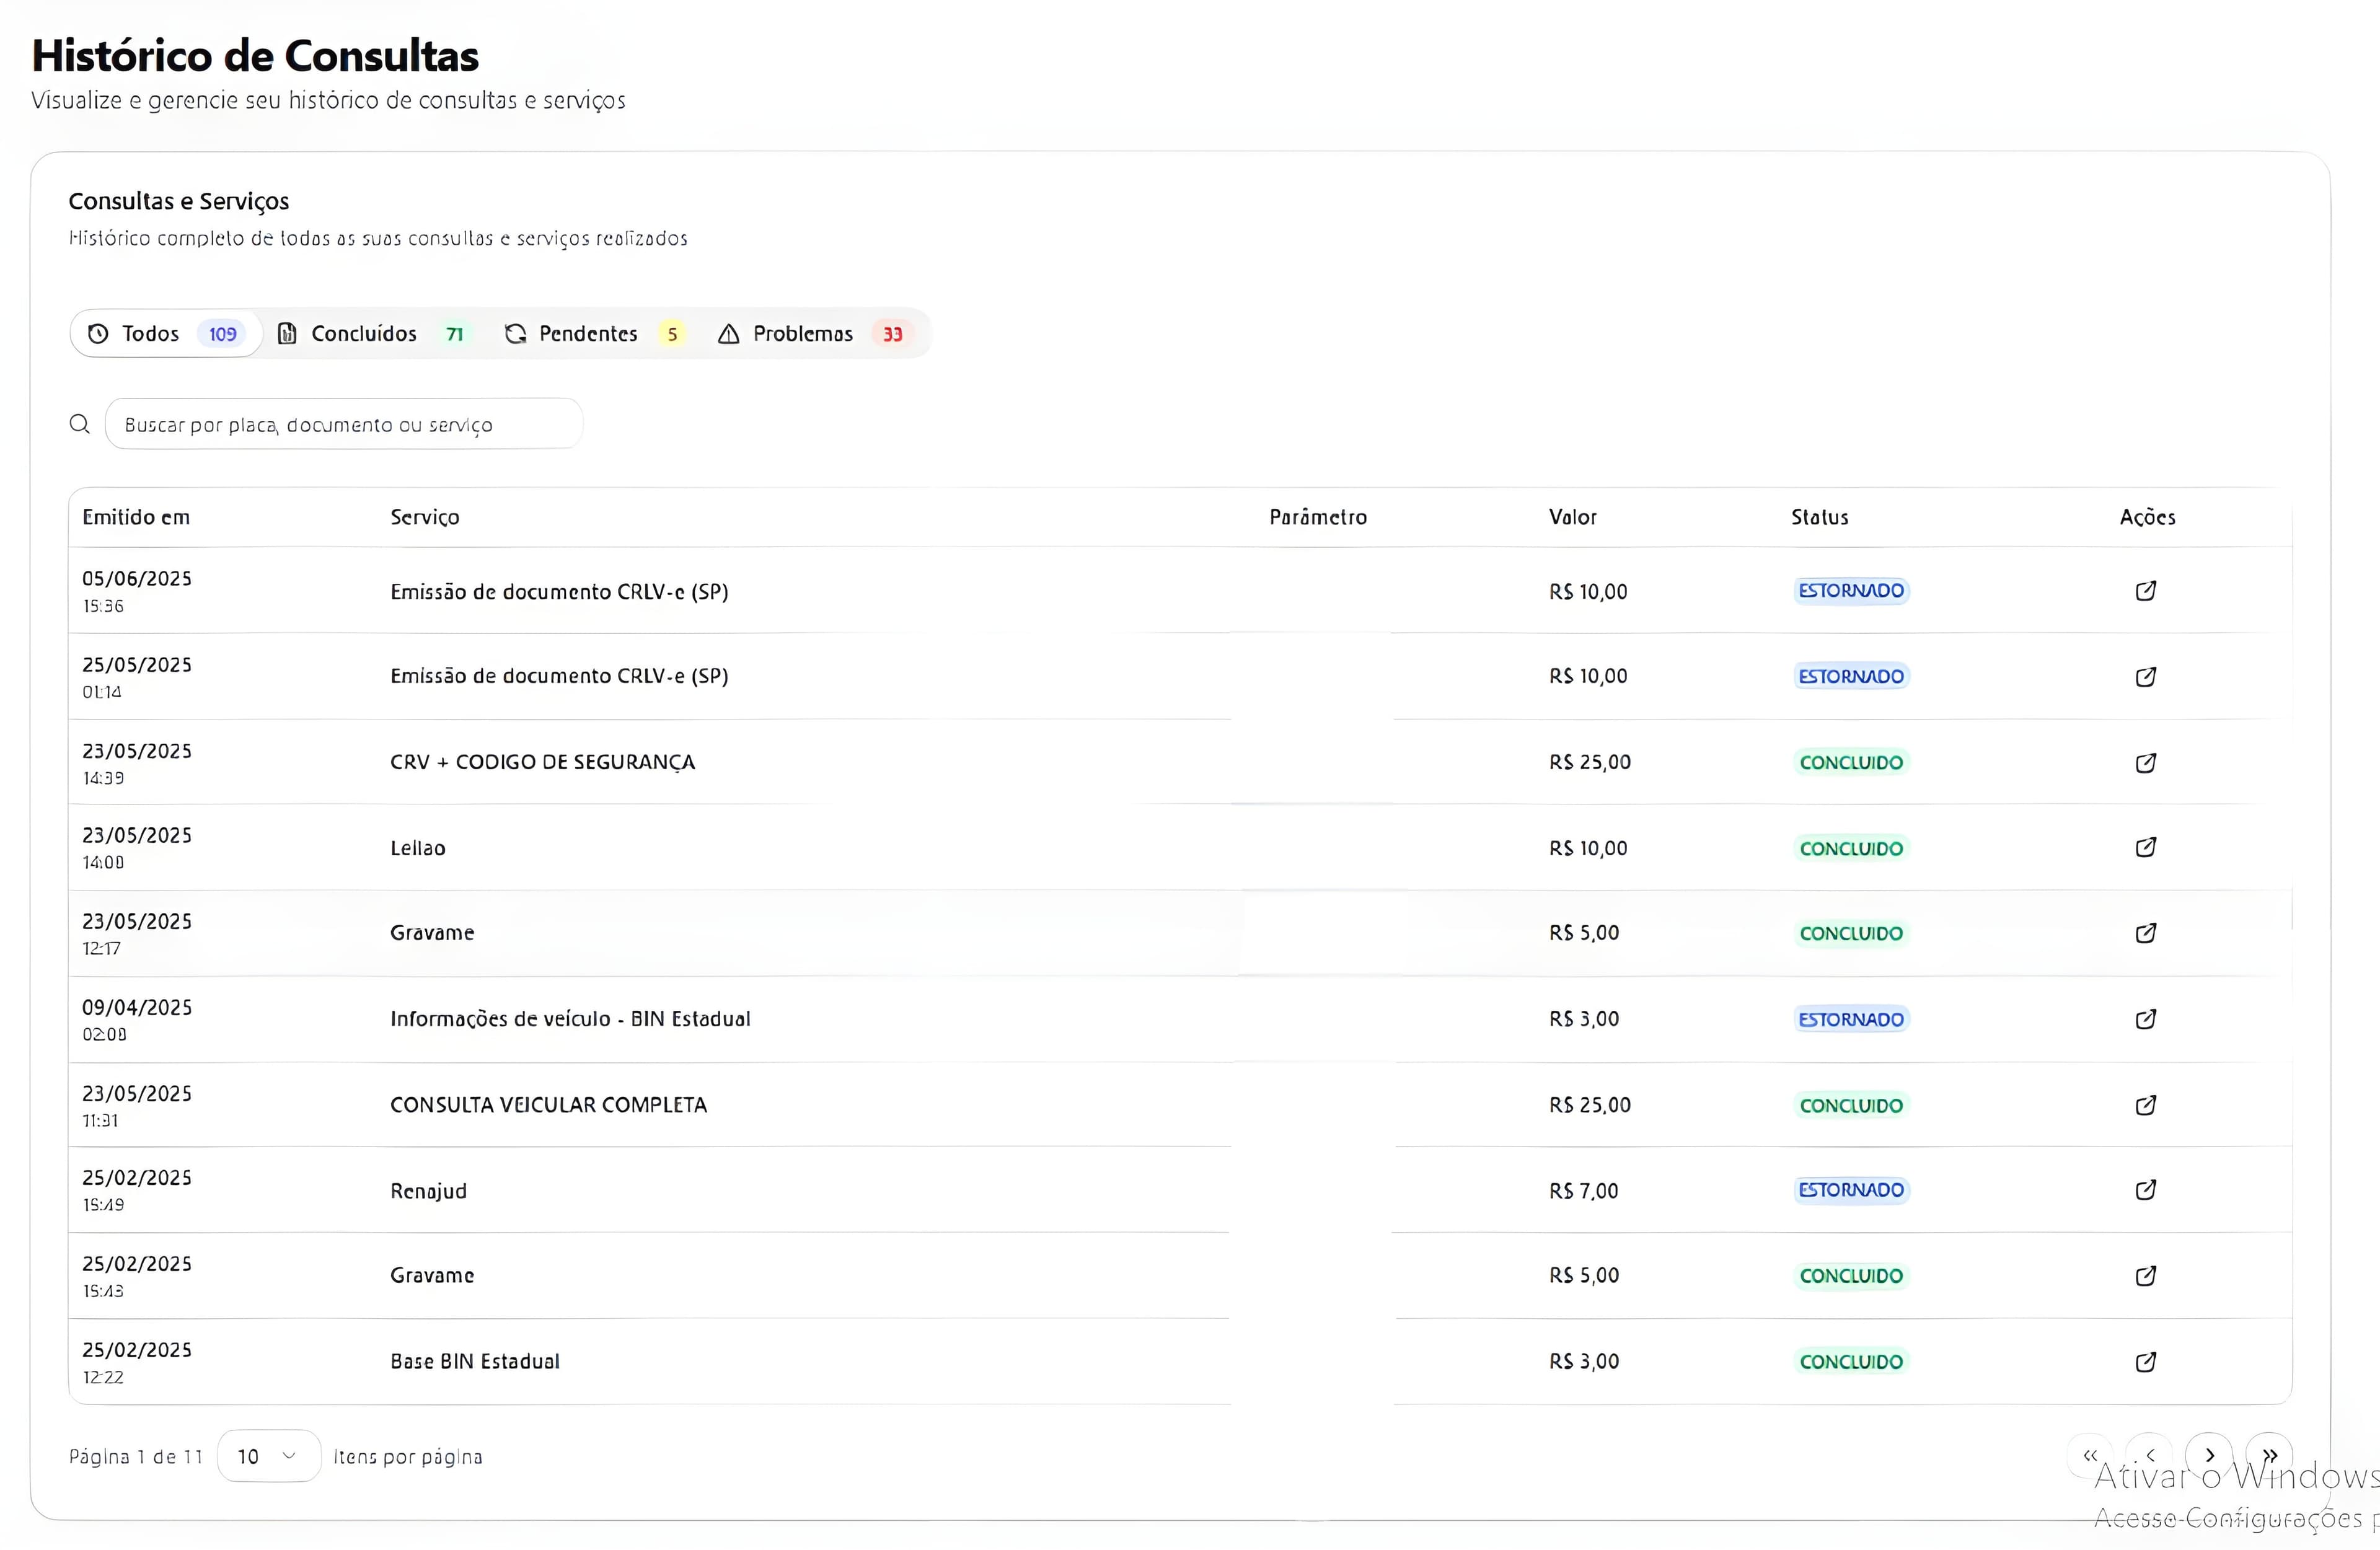2380x1550 pixels.
Task: Open action icon for Leilao row
Action: point(2145,848)
